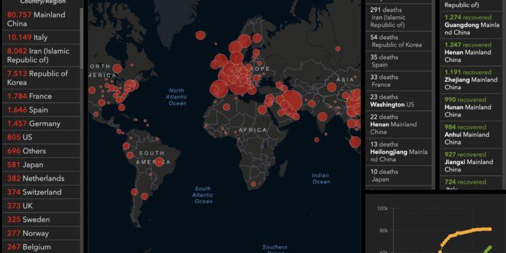Viewport: 506px width, 253px height.
Task: Click the country list vertical scrollbar
Action: pos(82,38)
